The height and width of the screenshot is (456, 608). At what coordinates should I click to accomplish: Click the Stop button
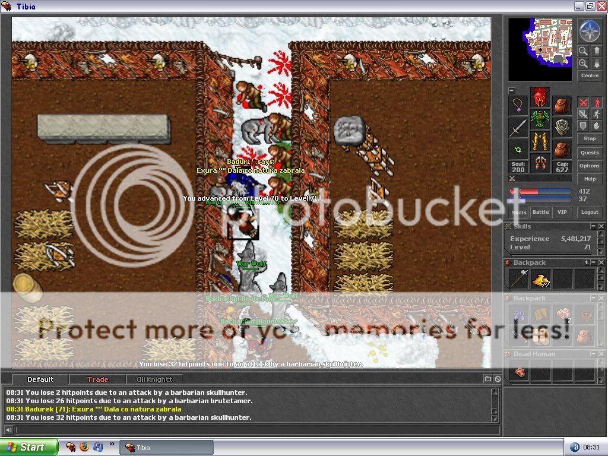click(x=590, y=138)
